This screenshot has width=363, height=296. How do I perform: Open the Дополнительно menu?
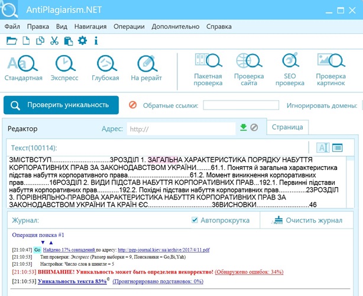pyautogui.click(x=176, y=27)
